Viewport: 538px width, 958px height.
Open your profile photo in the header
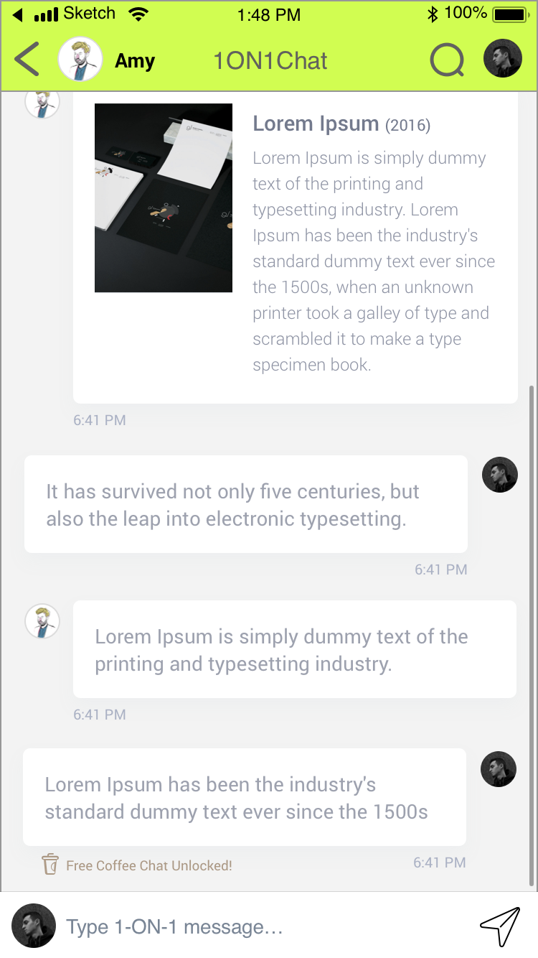(x=503, y=58)
